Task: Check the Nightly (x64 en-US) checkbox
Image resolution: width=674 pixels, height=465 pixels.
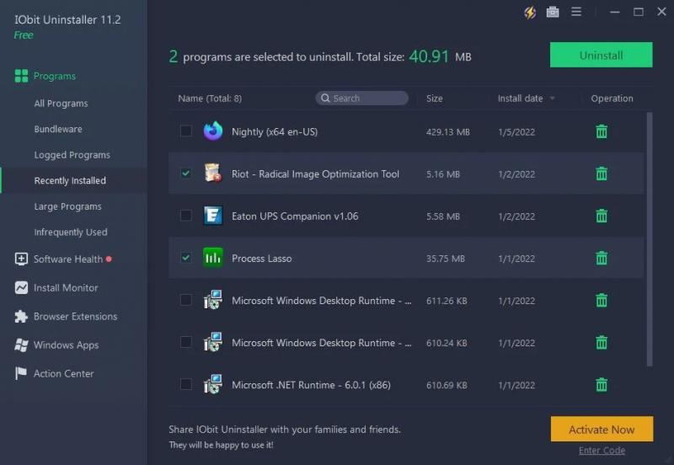Action: 185,131
